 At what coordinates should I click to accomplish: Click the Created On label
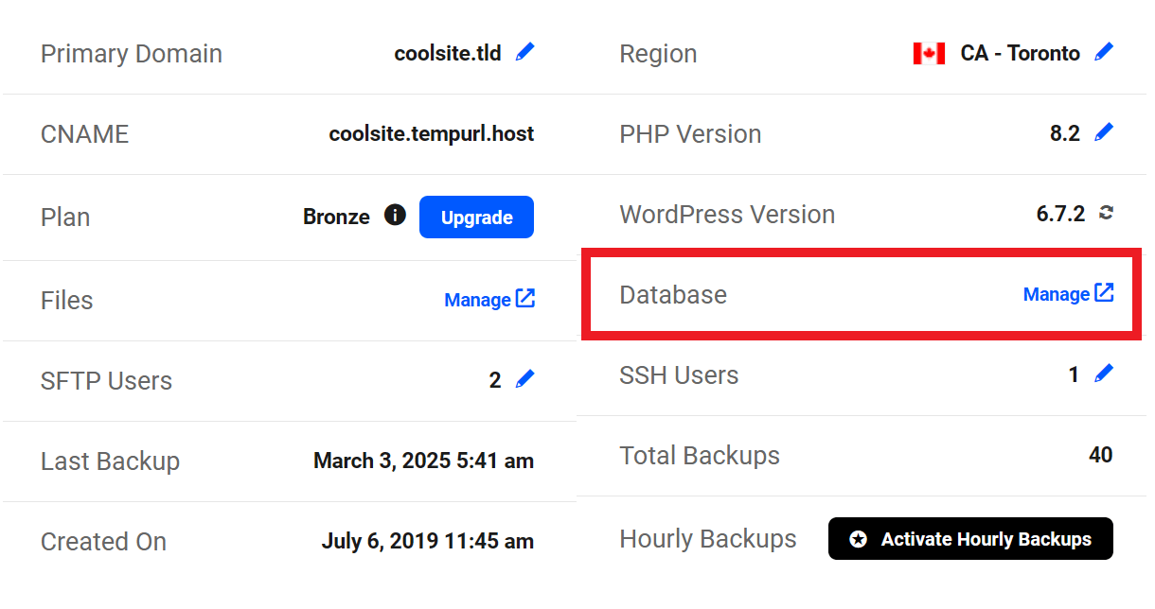click(103, 542)
